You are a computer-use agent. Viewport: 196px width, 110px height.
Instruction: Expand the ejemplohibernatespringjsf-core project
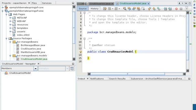click(3, 7)
